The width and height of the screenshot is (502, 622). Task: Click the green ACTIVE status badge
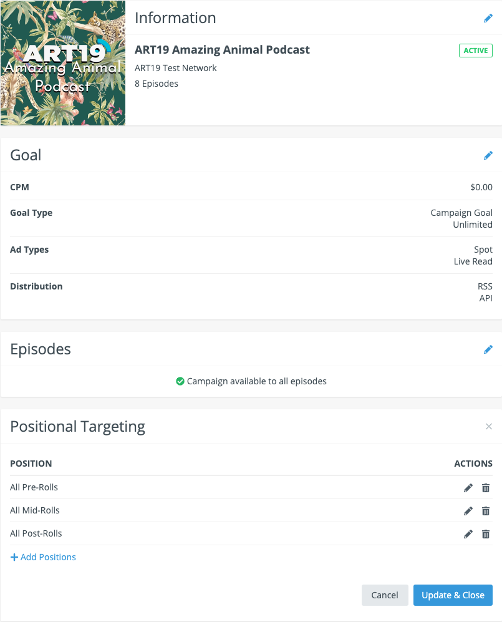[x=476, y=51]
